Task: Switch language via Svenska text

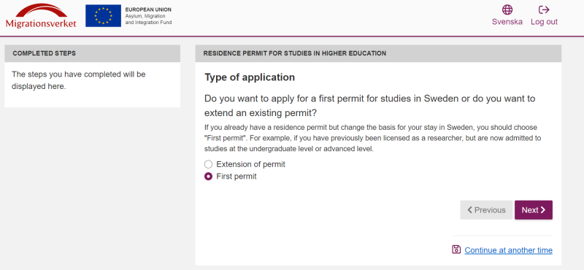Action: pyautogui.click(x=507, y=22)
